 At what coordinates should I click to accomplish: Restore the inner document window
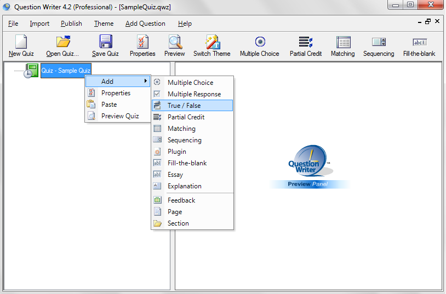click(428, 21)
